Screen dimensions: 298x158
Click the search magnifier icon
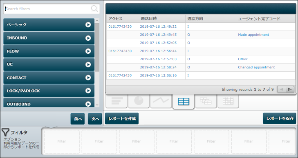click(x=94, y=9)
